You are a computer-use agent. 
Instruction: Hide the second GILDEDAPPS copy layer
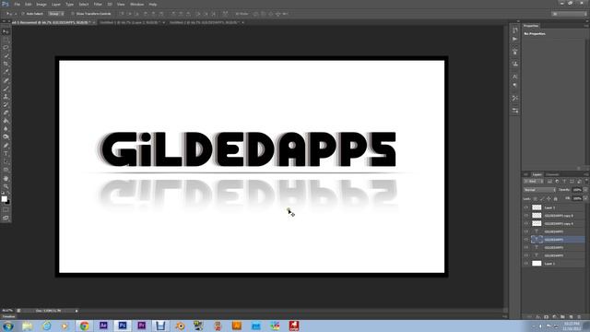tap(526, 223)
